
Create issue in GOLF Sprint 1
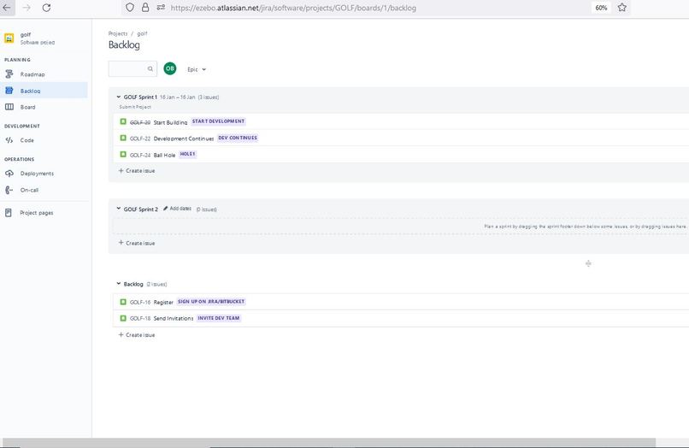pos(137,171)
